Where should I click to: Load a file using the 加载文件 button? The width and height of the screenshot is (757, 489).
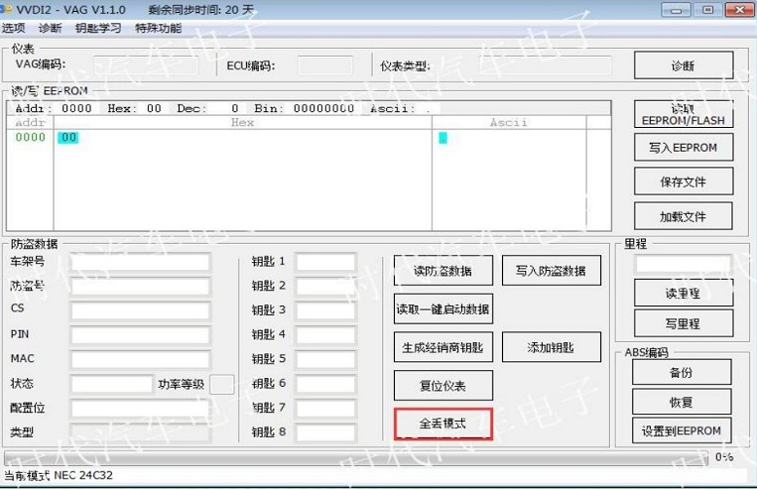coord(684,216)
